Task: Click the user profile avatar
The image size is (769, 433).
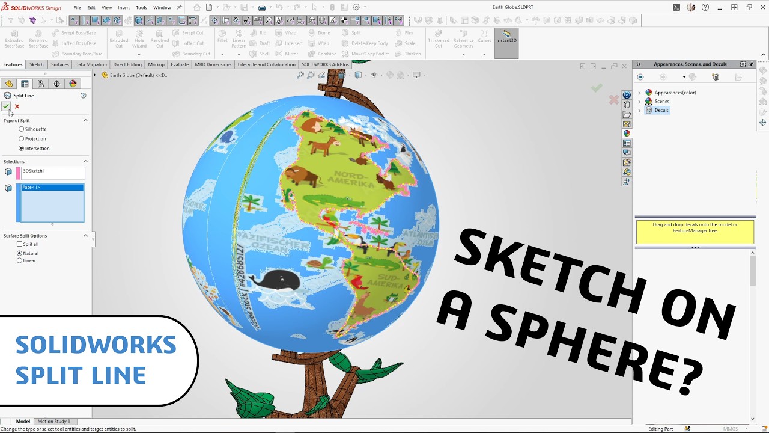Action: pos(691,7)
